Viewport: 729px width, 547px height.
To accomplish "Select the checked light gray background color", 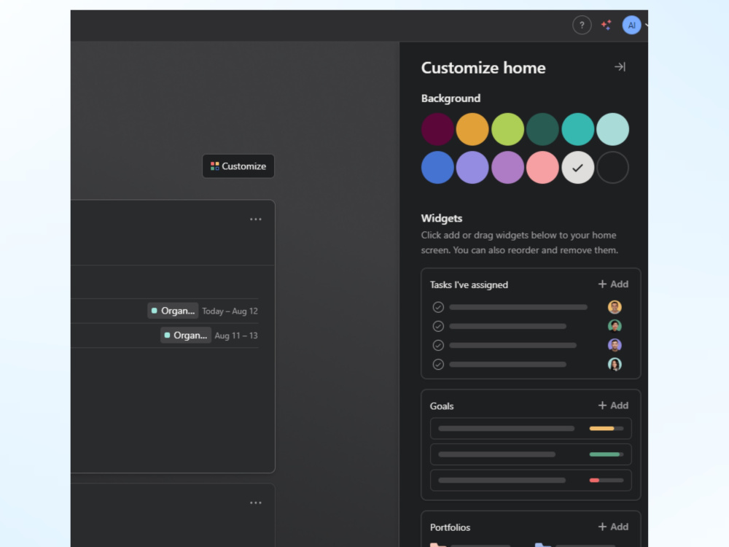I will point(578,168).
